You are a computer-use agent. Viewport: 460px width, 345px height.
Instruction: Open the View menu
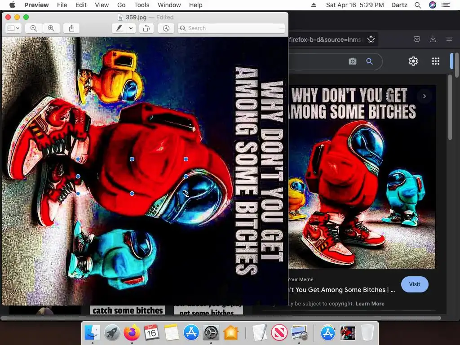[x=102, y=5]
